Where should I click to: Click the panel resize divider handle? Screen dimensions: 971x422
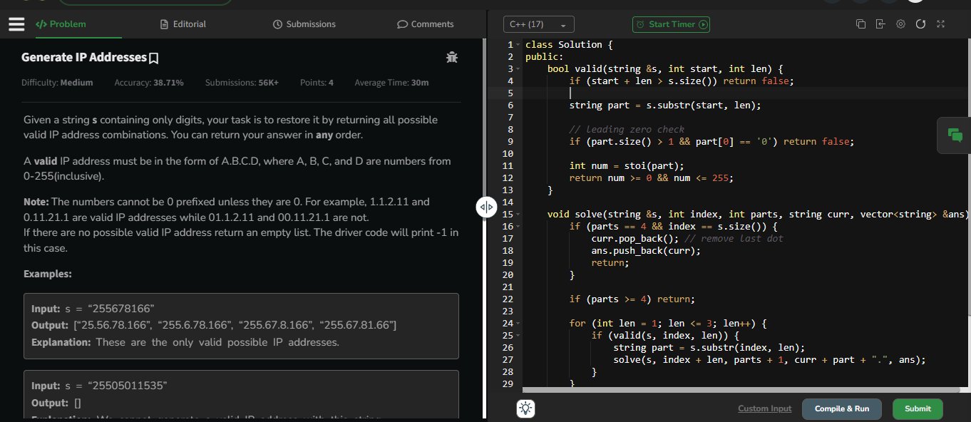pos(485,207)
